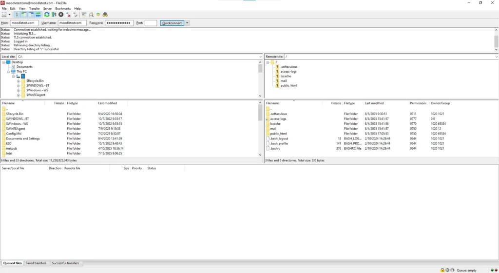Open the Remote site path dropdown
The height and width of the screenshot is (273, 499).
(x=496, y=57)
